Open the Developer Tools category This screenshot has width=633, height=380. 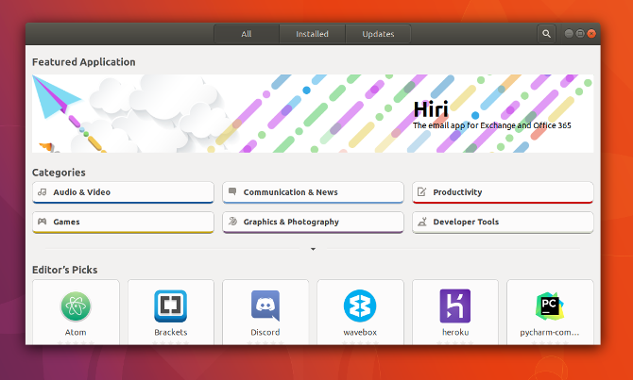(503, 222)
